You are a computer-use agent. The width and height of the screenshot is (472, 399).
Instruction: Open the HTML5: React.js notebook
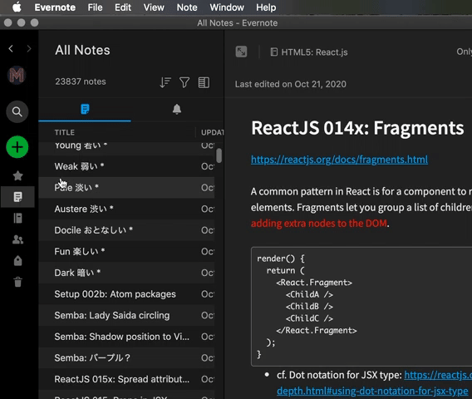pyautogui.click(x=309, y=52)
